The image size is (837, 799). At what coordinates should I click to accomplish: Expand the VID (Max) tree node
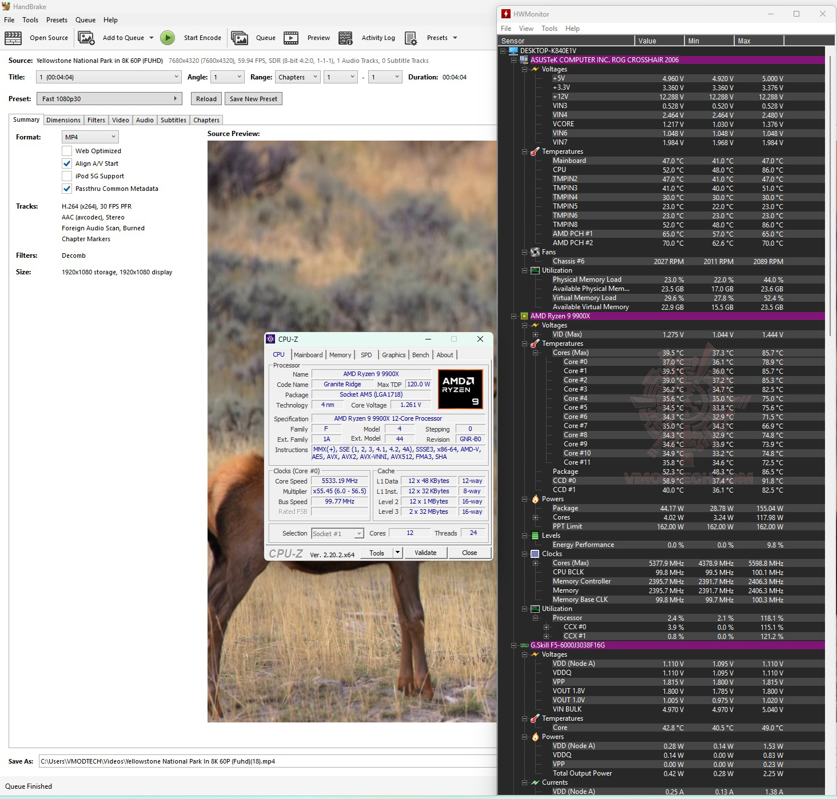535,334
